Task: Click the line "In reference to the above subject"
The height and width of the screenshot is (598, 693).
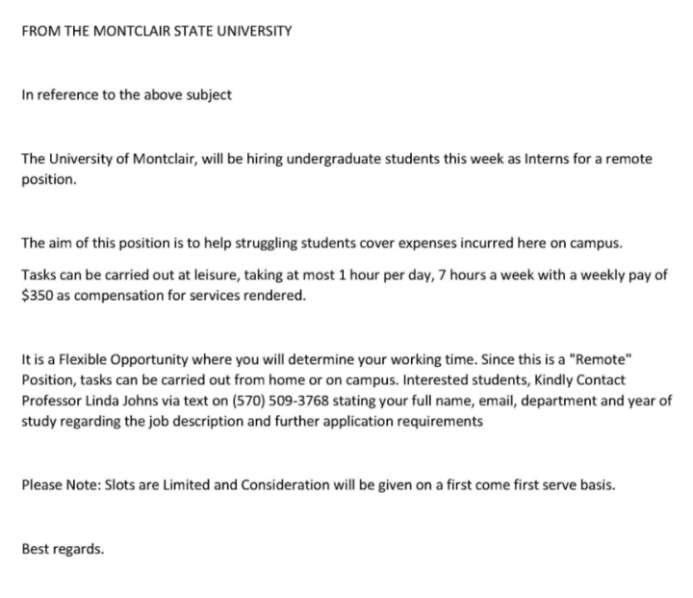Action: [x=126, y=95]
